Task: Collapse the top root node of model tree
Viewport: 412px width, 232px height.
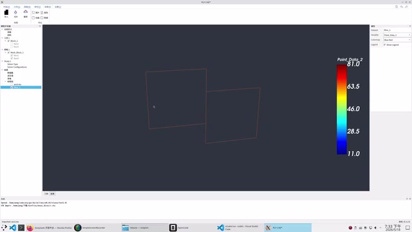Action: [3, 30]
